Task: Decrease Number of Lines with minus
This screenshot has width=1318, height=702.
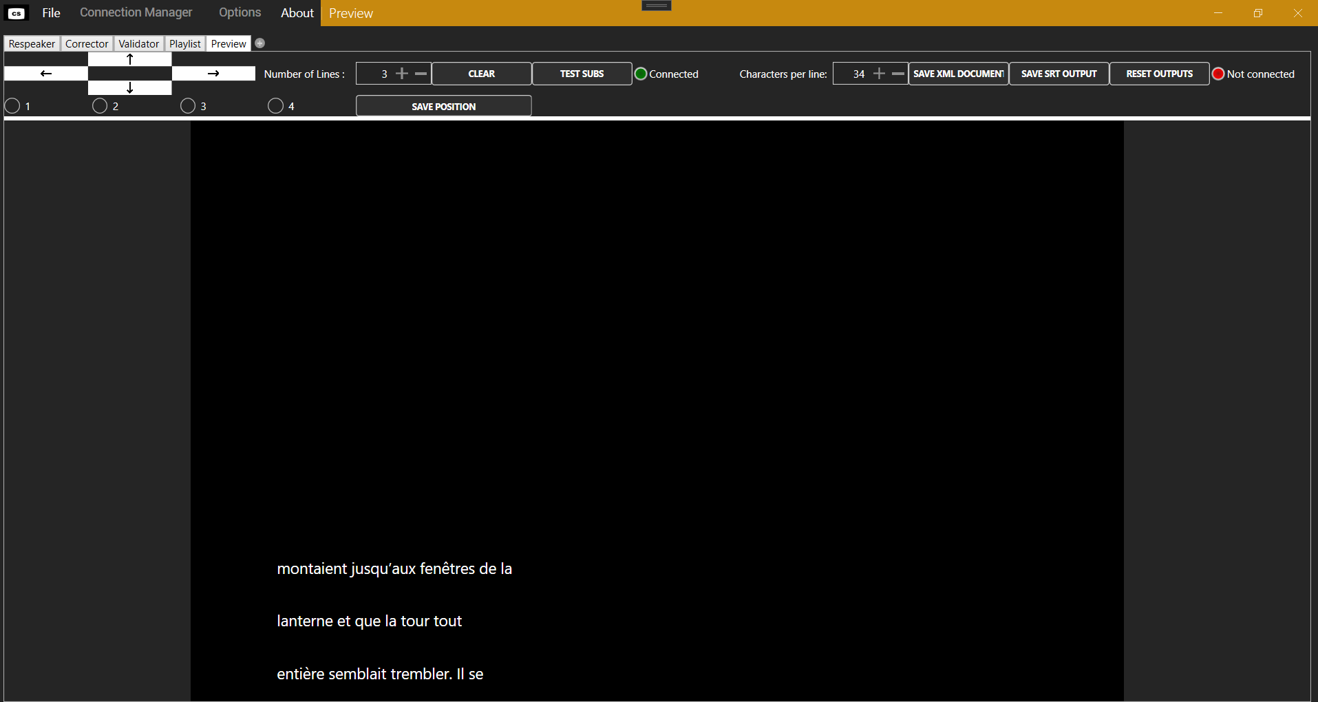Action: [421, 74]
